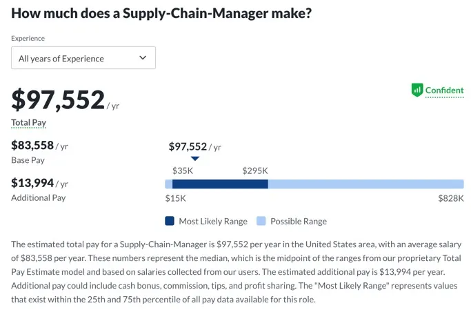
Task: Click the large $97,552 total pay figure
Action: point(58,100)
